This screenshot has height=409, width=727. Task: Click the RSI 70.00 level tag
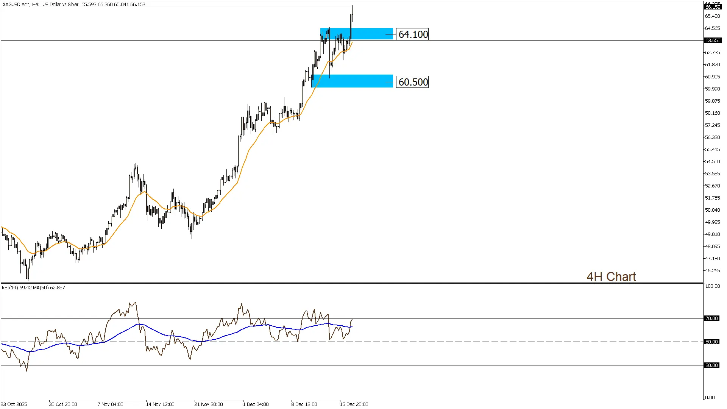711,318
